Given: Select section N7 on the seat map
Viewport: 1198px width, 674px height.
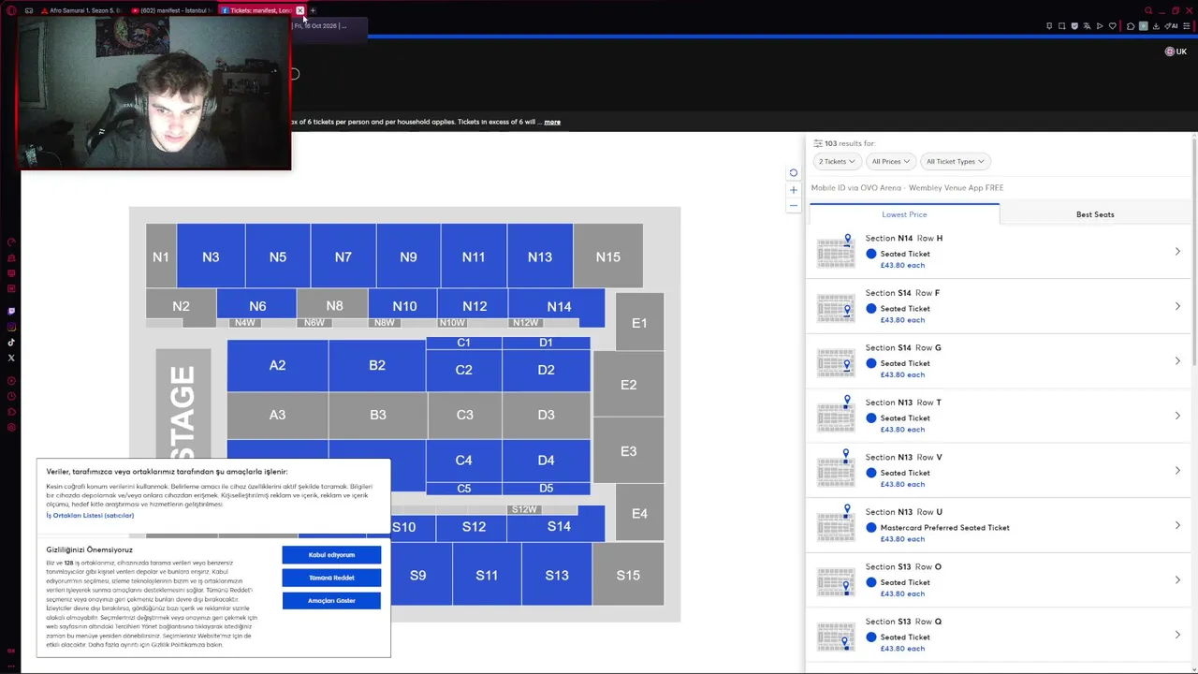Looking at the screenshot, I should [x=343, y=256].
